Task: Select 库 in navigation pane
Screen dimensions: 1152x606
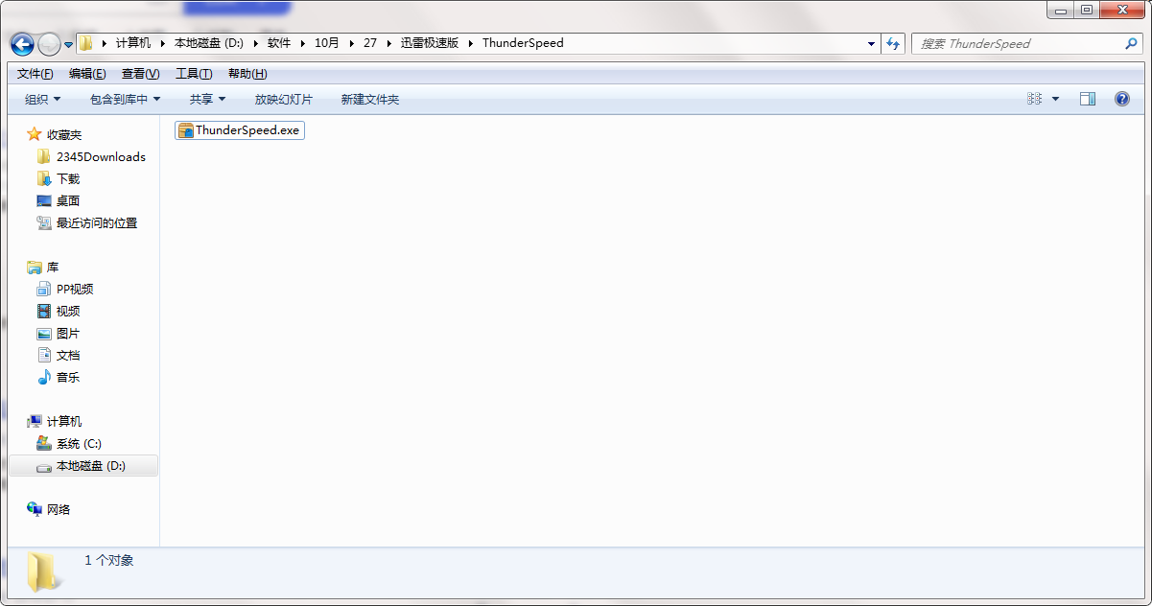Action: point(53,267)
